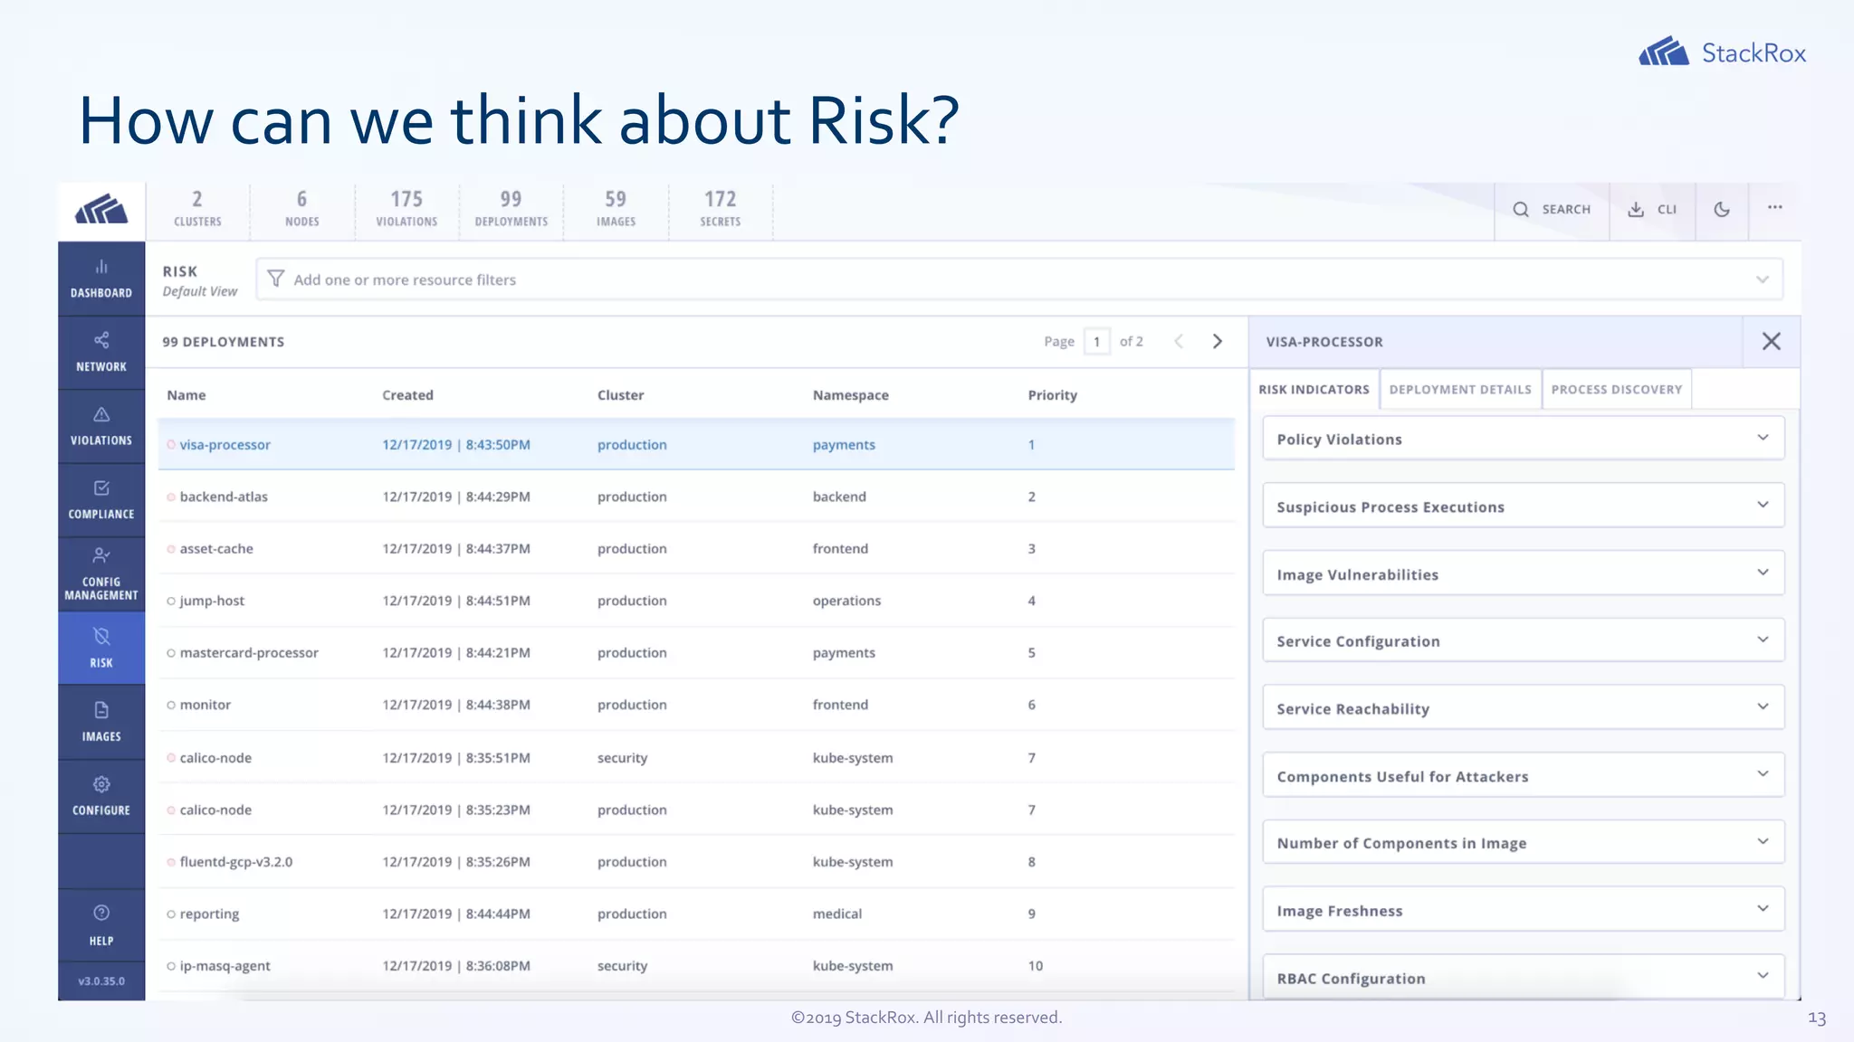Go to previous page of deployments
The height and width of the screenshot is (1042, 1854).
pyautogui.click(x=1179, y=341)
